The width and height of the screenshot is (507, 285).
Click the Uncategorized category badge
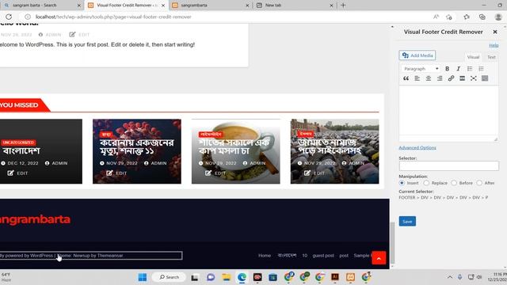click(18, 142)
